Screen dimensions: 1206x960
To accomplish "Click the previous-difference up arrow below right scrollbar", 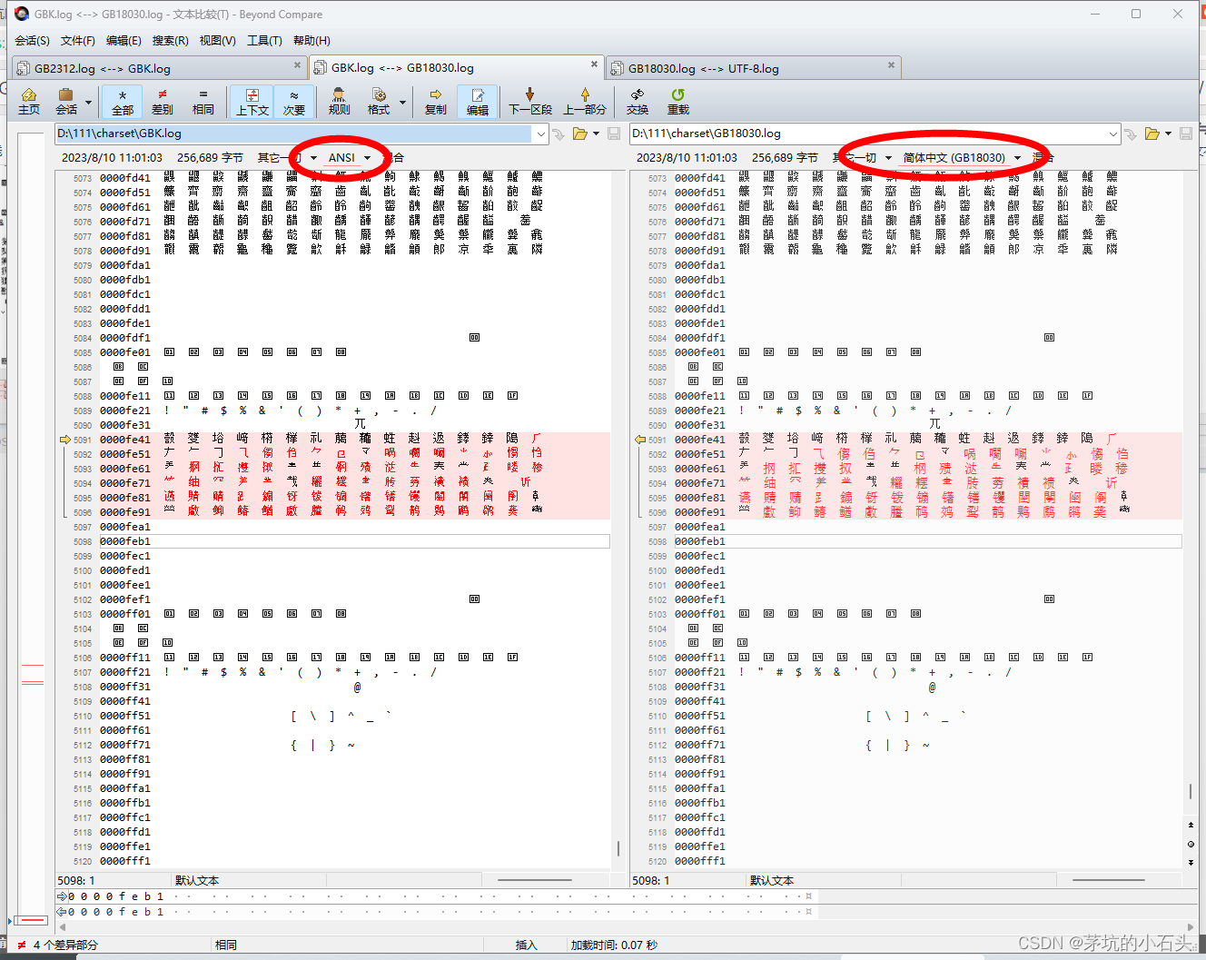I will [1191, 825].
